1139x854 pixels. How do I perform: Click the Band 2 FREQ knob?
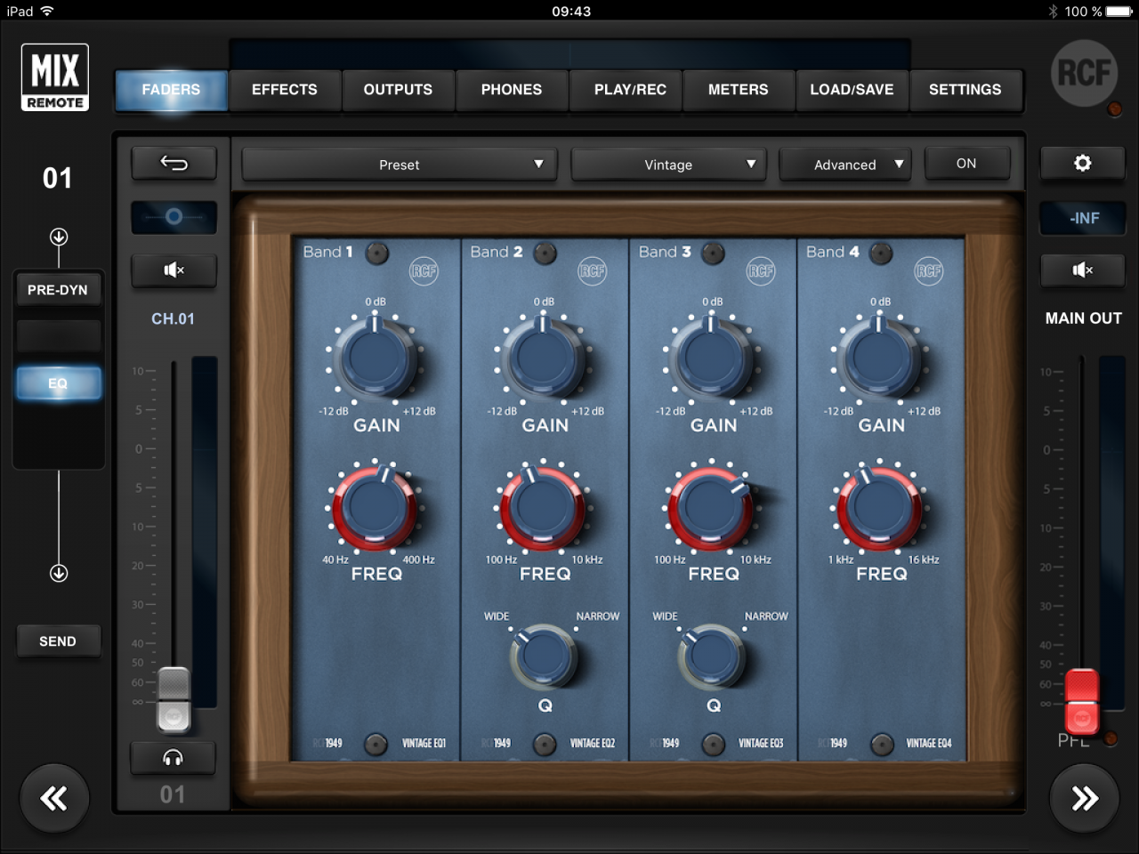[x=544, y=507]
